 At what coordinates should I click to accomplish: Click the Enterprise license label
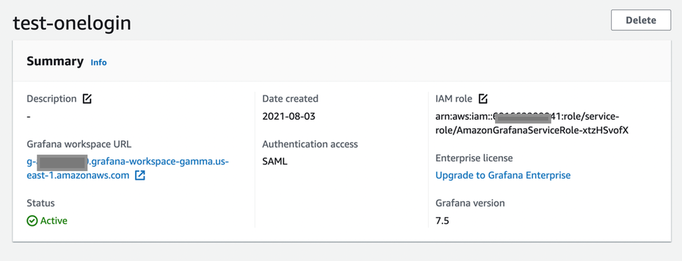(x=474, y=158)
